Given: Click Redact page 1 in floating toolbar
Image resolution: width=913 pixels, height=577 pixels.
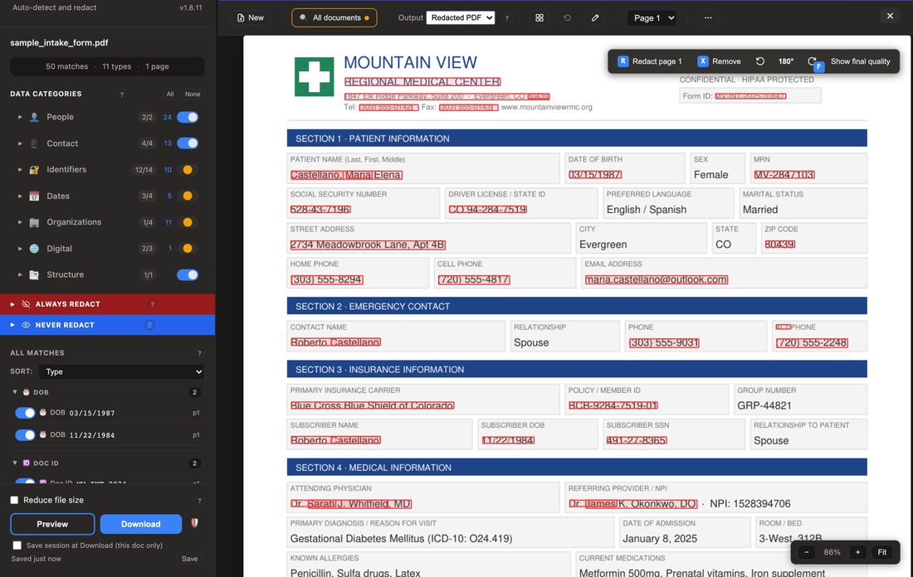Looking at the screenshot, I should pyautogui.click(x=649, y=61).
